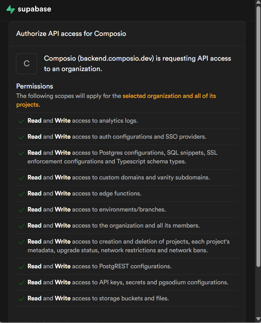
Task: Click the supabase wordmark text
Action: point(34,9)
